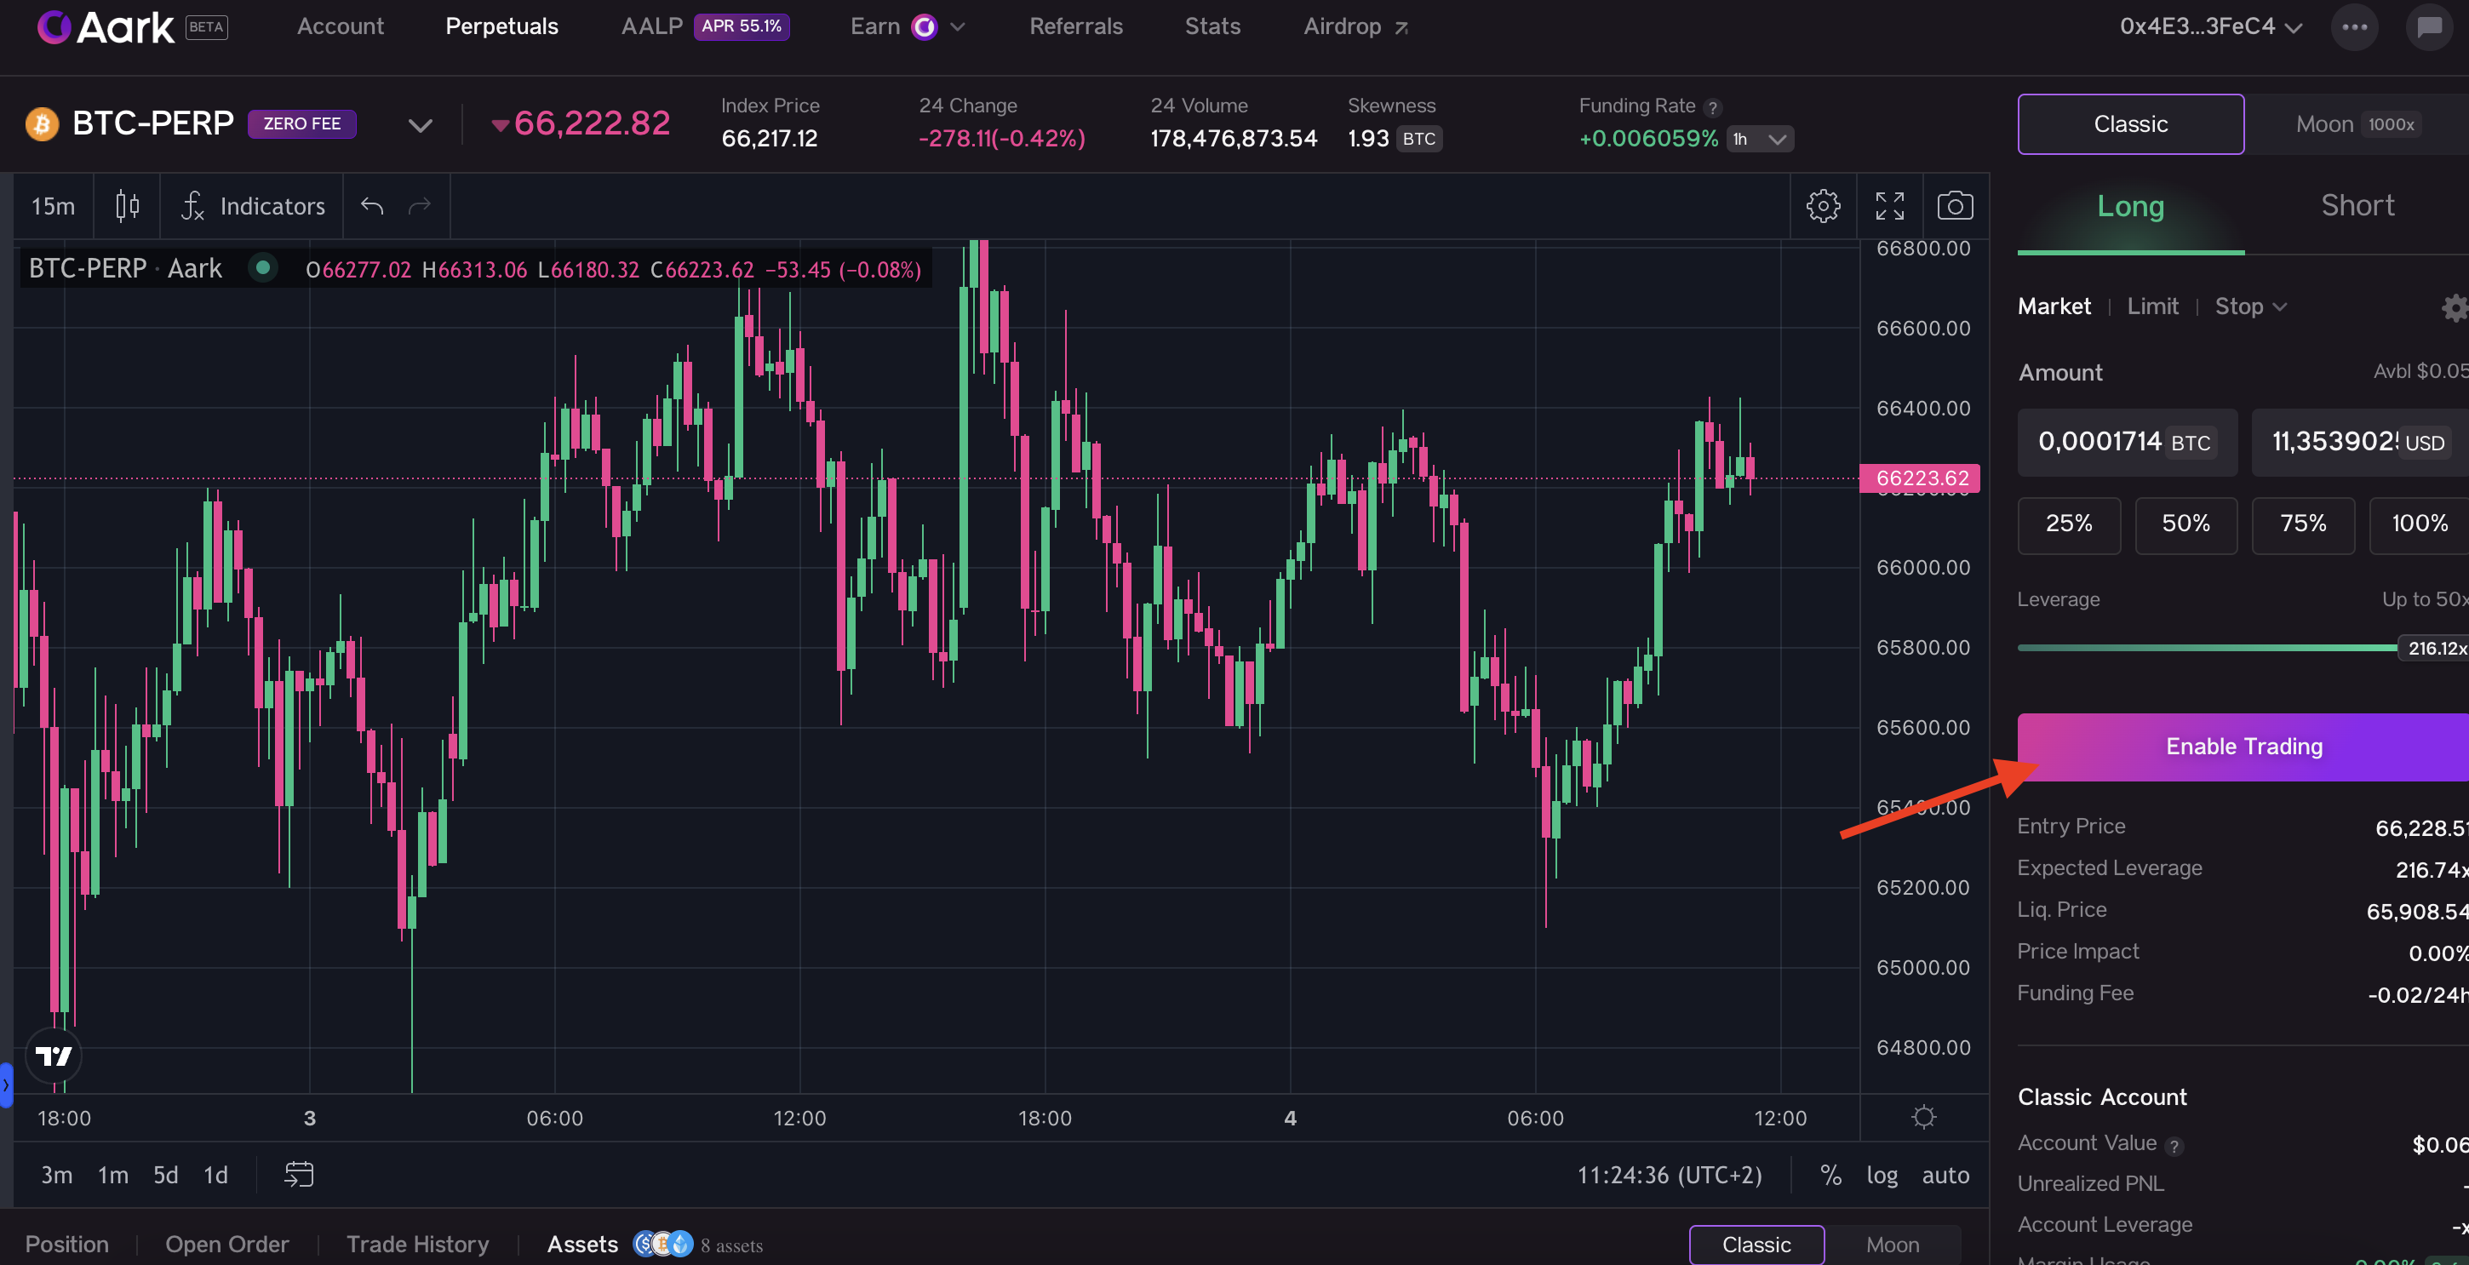Set chart range to 3m
Image resolution: width=2469 pixels, height=1265 pixels.
point(56,1175)
